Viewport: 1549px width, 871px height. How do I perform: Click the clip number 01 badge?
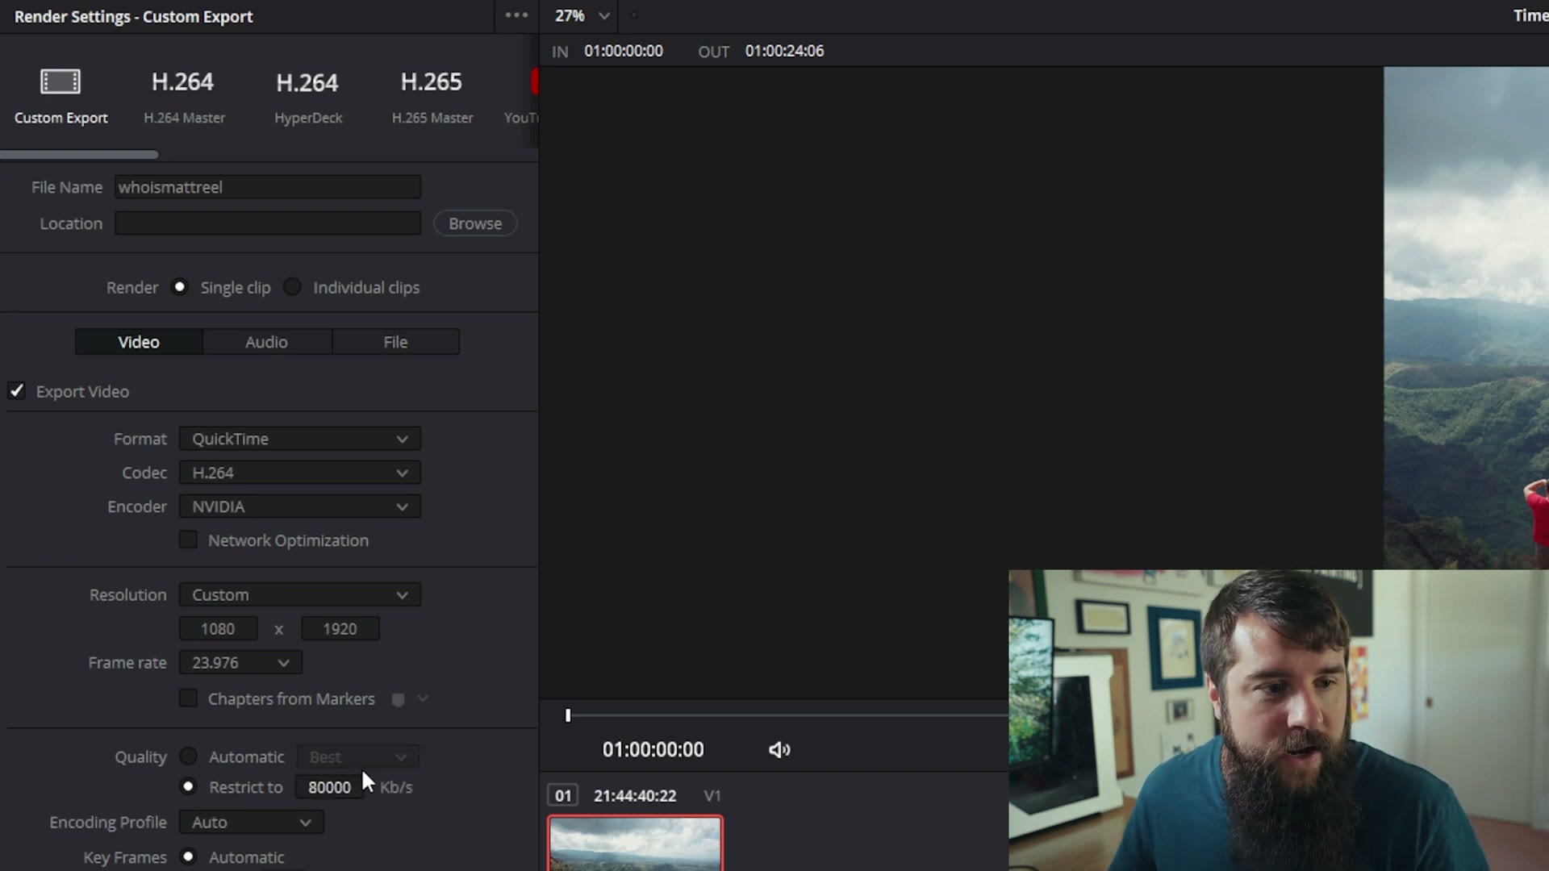point(563,796)
